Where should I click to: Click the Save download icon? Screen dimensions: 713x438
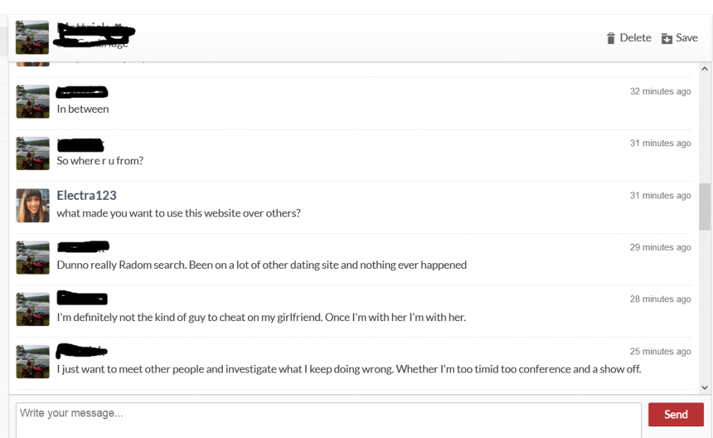click(x=666, y=38)
